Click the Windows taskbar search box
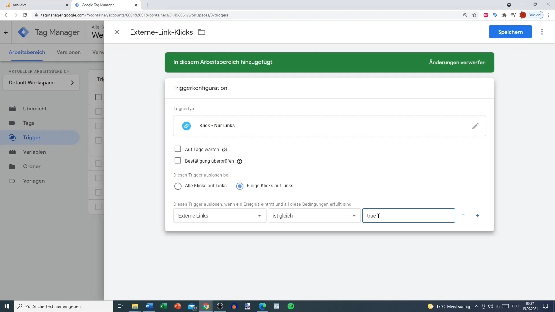Viewport: 555px width, 312px height. pyautogui.click(x=64, y=306)
